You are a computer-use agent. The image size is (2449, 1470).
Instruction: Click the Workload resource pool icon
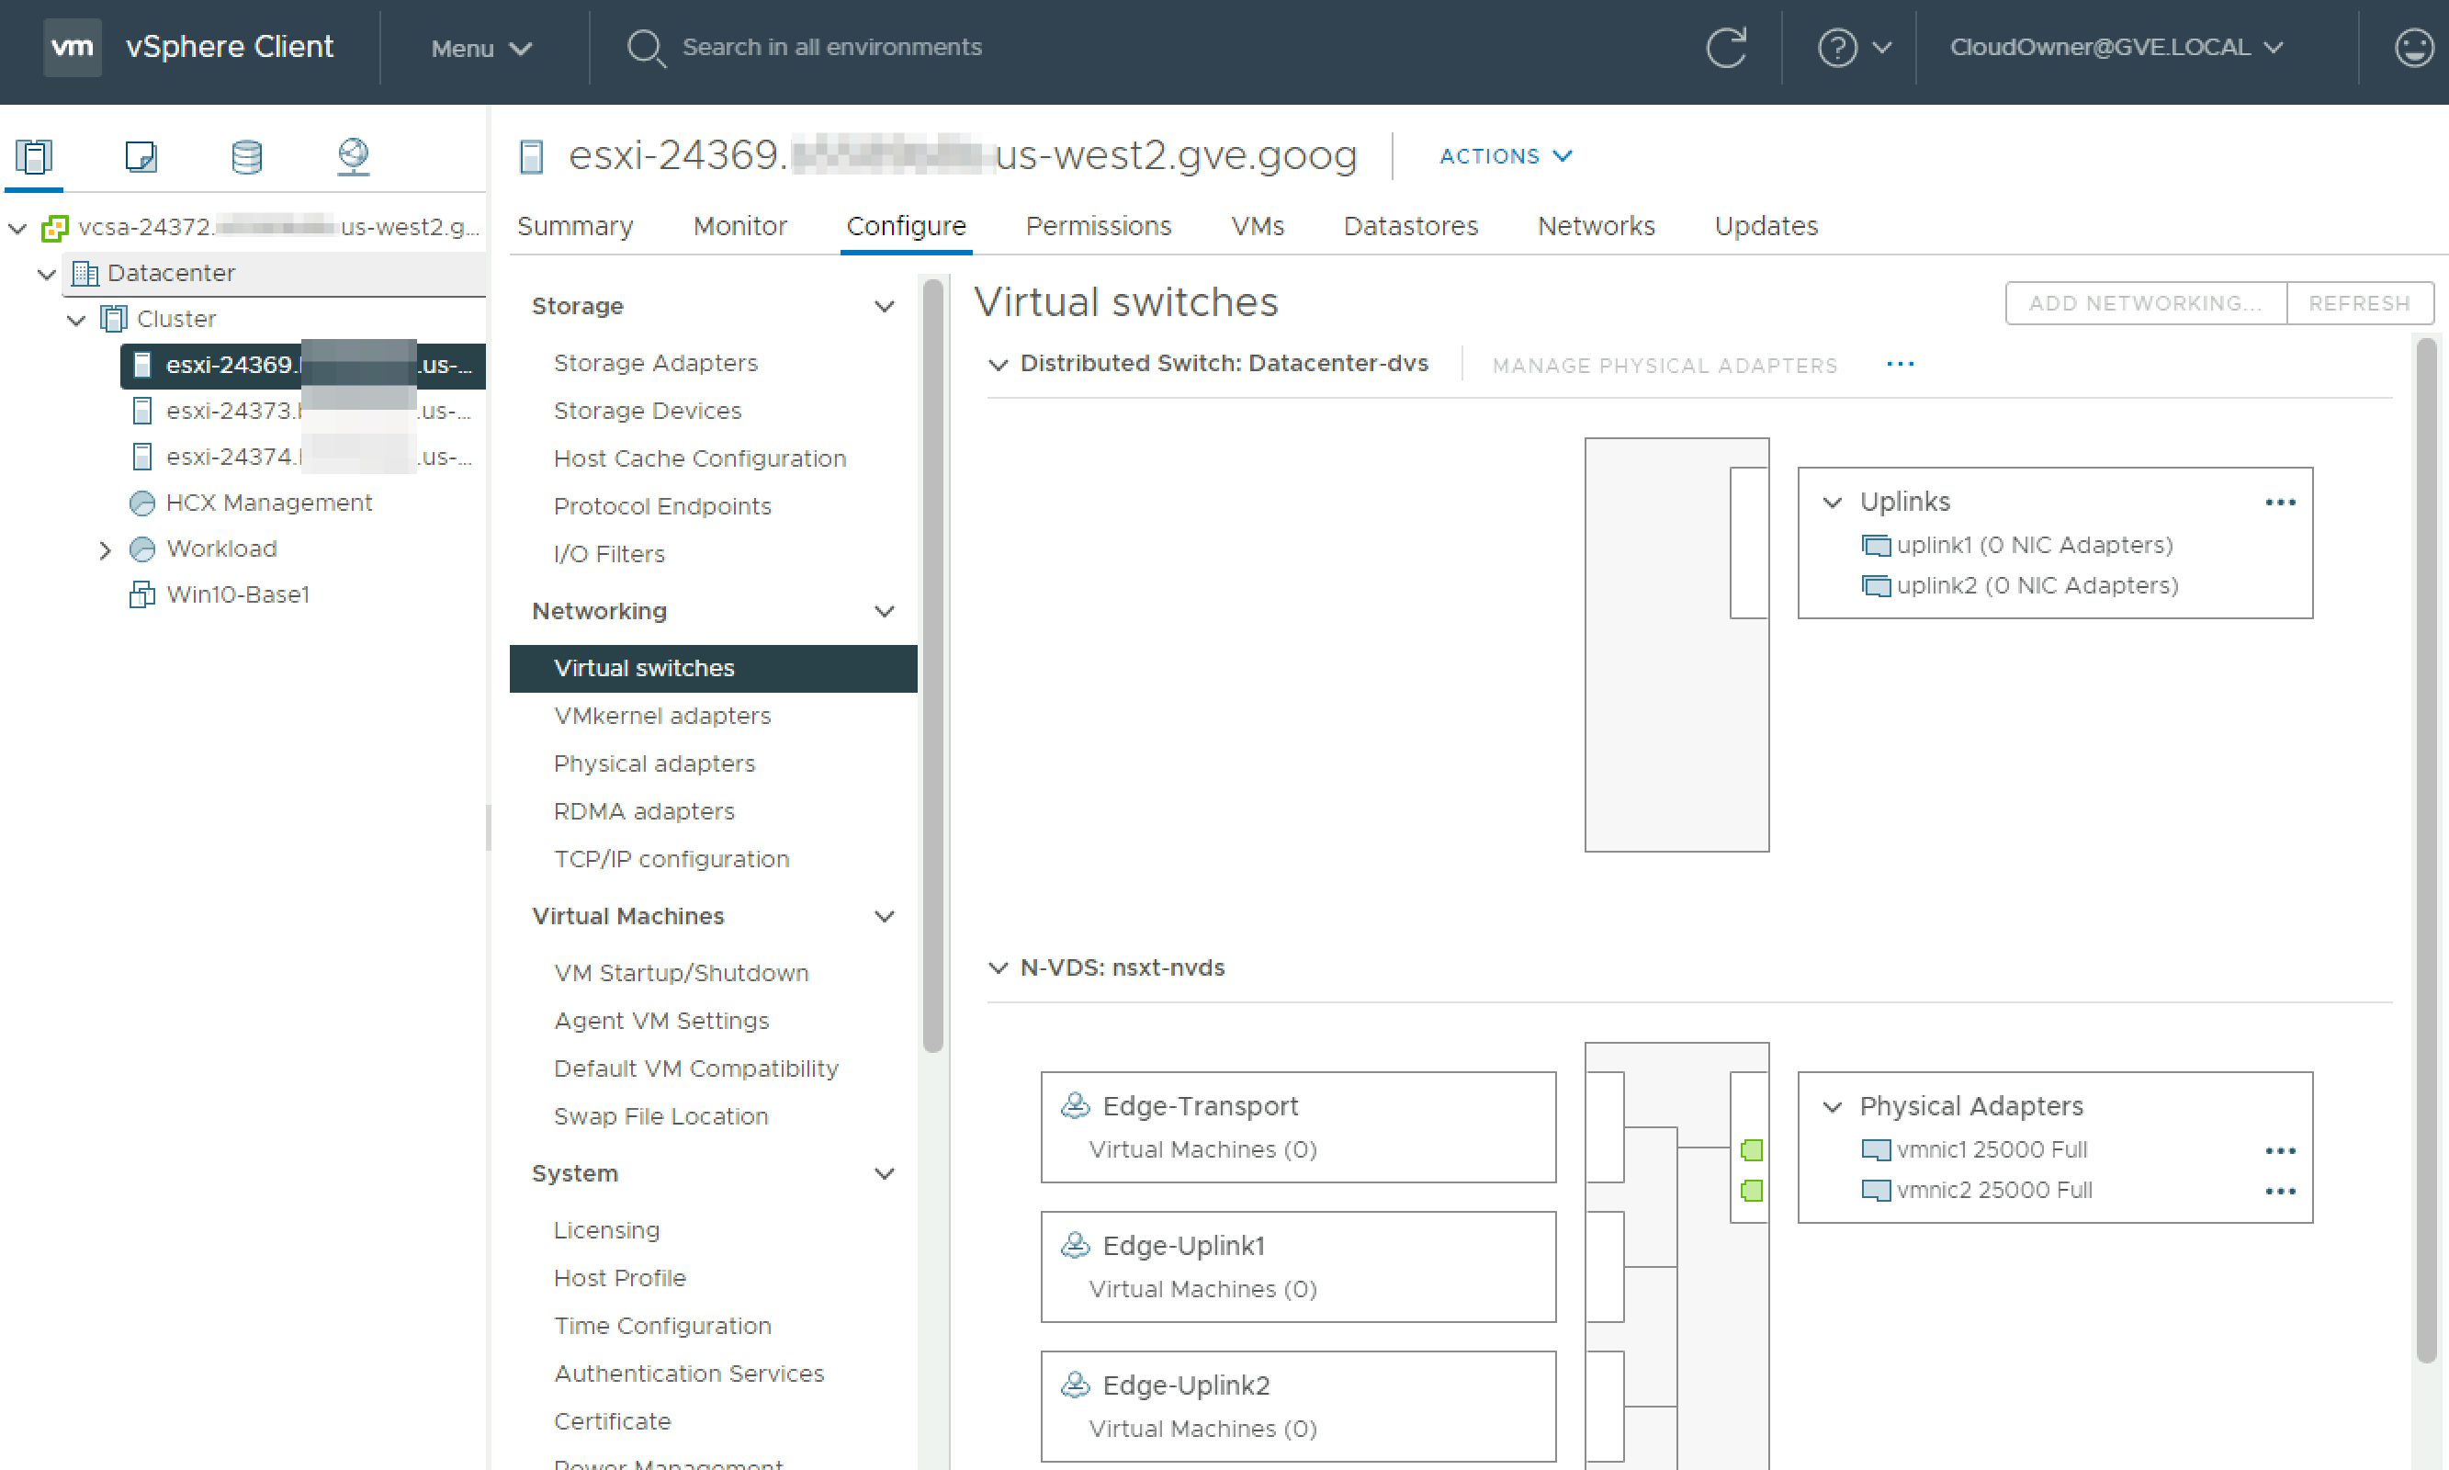click(x=142, y=548)
